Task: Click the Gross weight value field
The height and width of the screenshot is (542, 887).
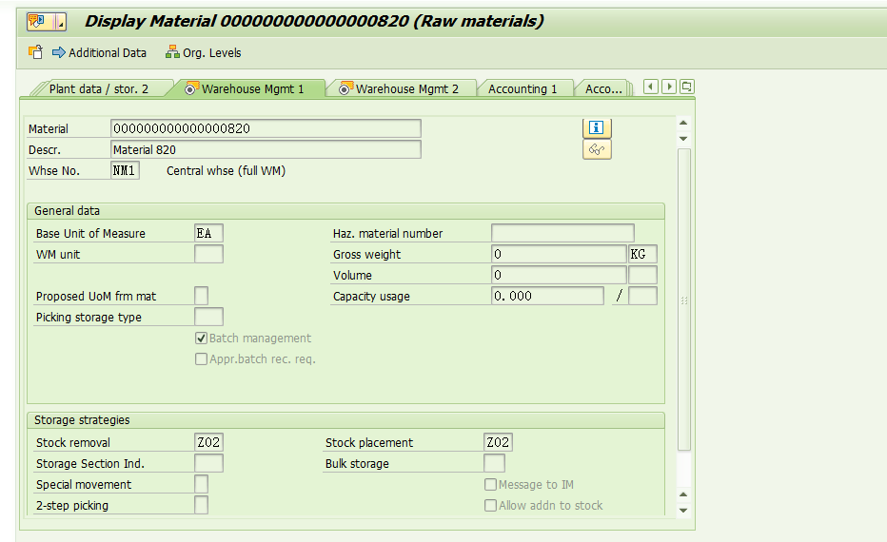Action: pyautogui.click(x=559, y=254)
